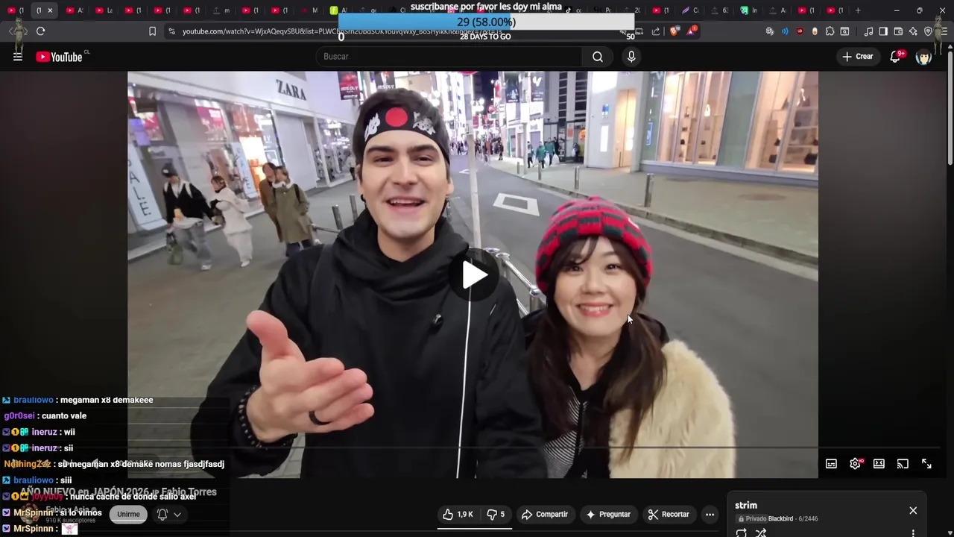This screenshot has width=954, height=537.
Task: Expand the channel notification bell dropdown
Action: (x=169, y=514)
